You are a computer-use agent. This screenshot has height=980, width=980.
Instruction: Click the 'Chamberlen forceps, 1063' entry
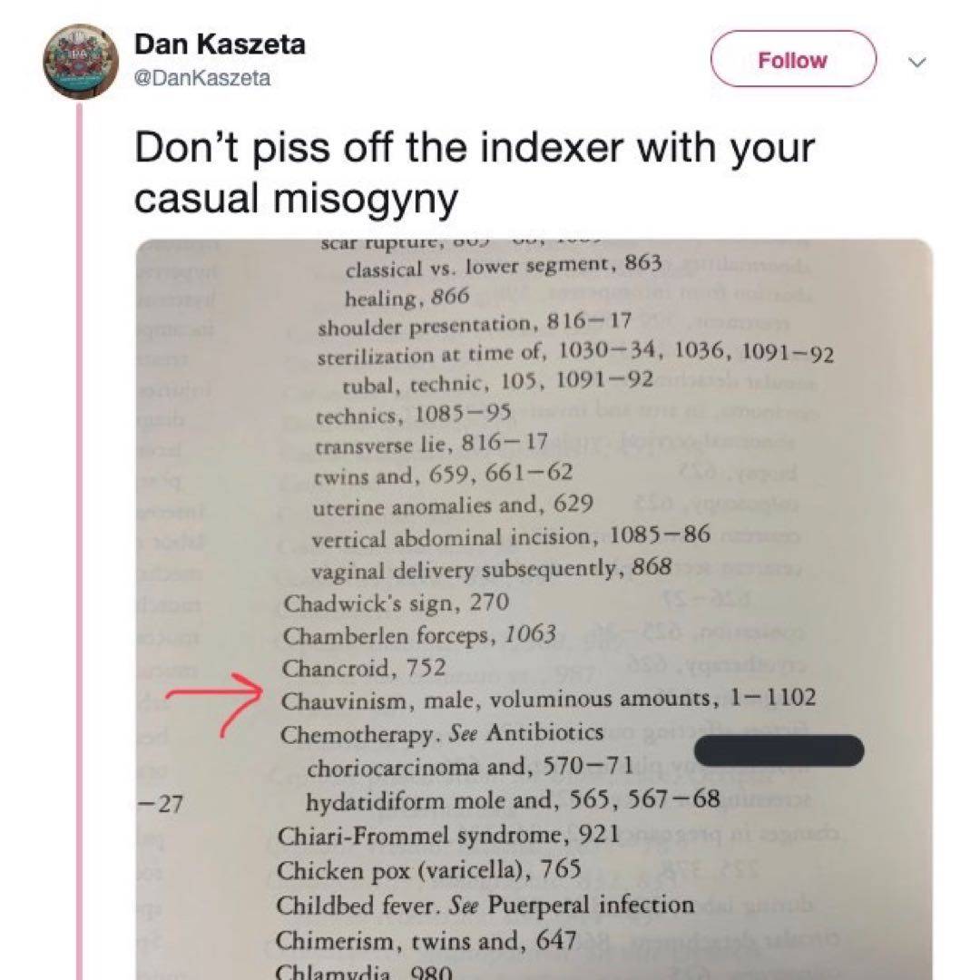tap(418, 635)
